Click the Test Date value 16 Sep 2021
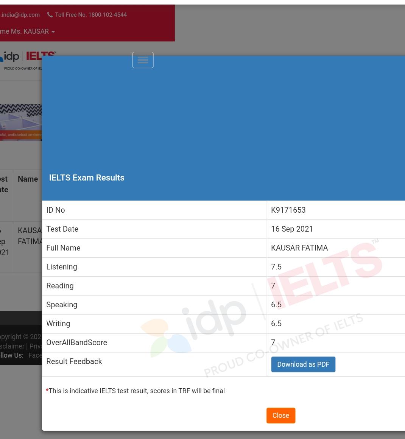 pos(292,229)
